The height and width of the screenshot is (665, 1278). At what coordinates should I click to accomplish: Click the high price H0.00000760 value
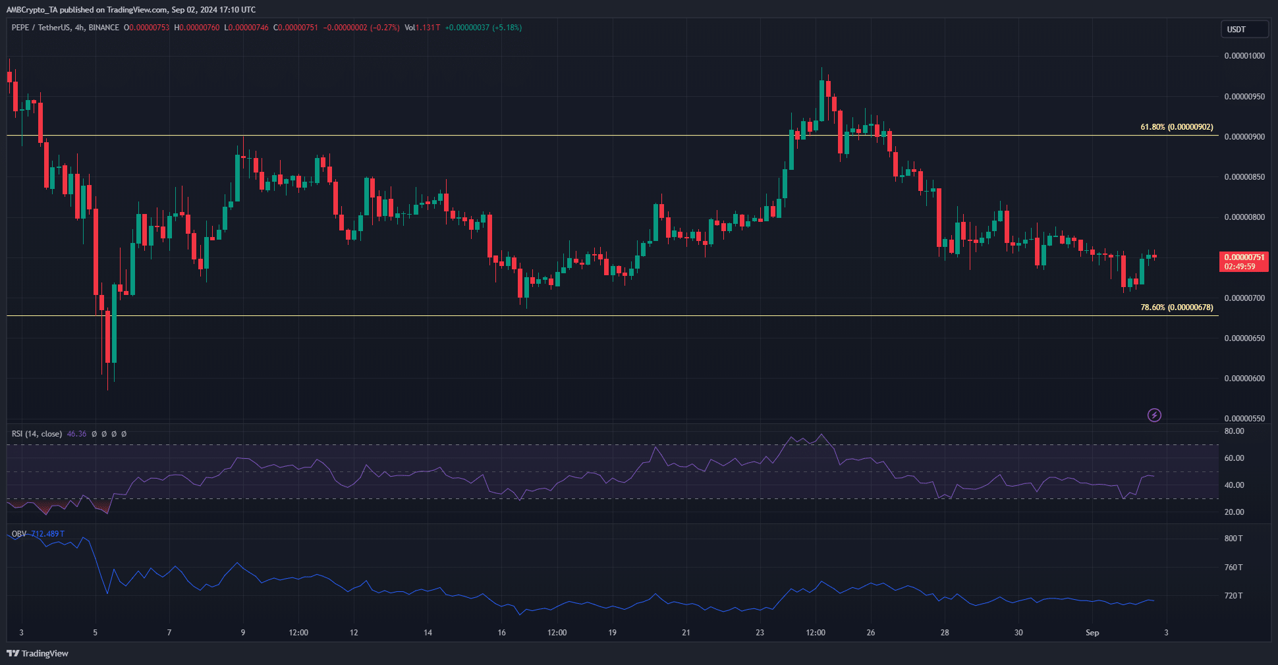(x=197, y=28)
